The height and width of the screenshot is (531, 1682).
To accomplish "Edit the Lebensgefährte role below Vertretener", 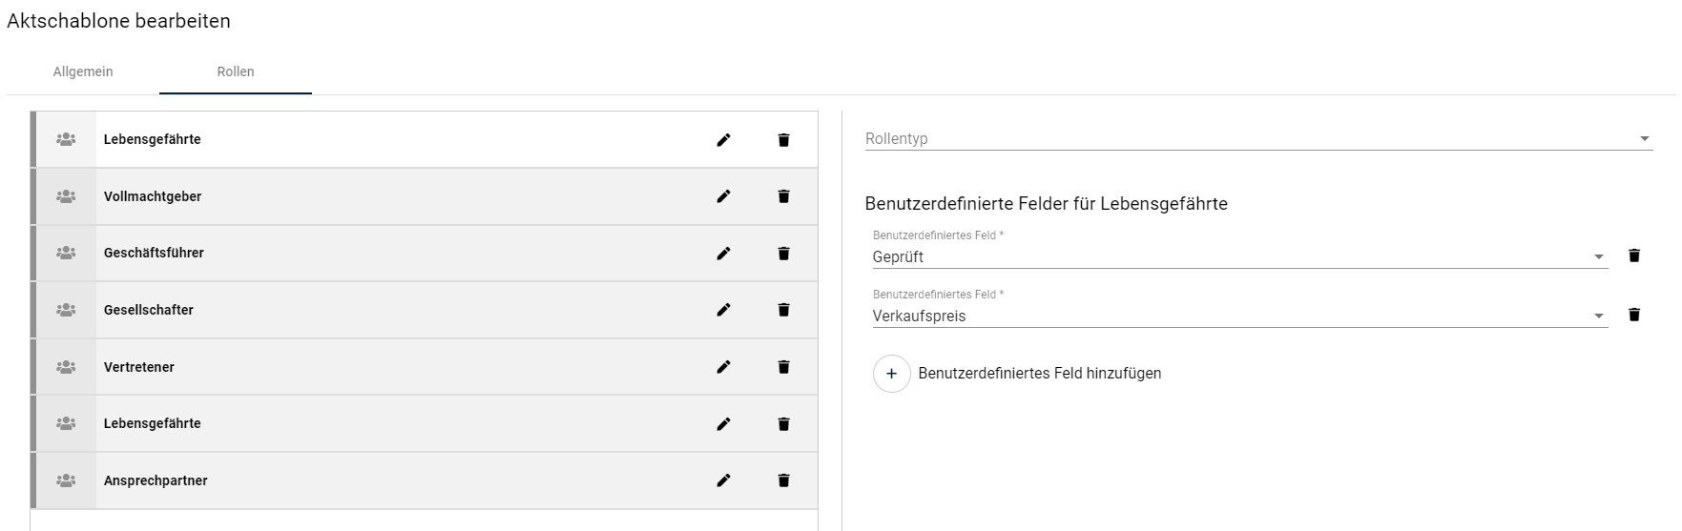I will point(723,424).
